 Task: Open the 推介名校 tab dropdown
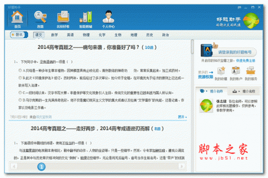(x=244, y=91)
